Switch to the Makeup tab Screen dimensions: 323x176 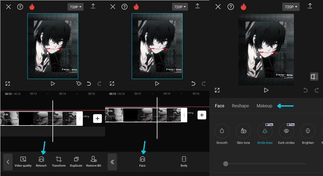coord(264,106)
